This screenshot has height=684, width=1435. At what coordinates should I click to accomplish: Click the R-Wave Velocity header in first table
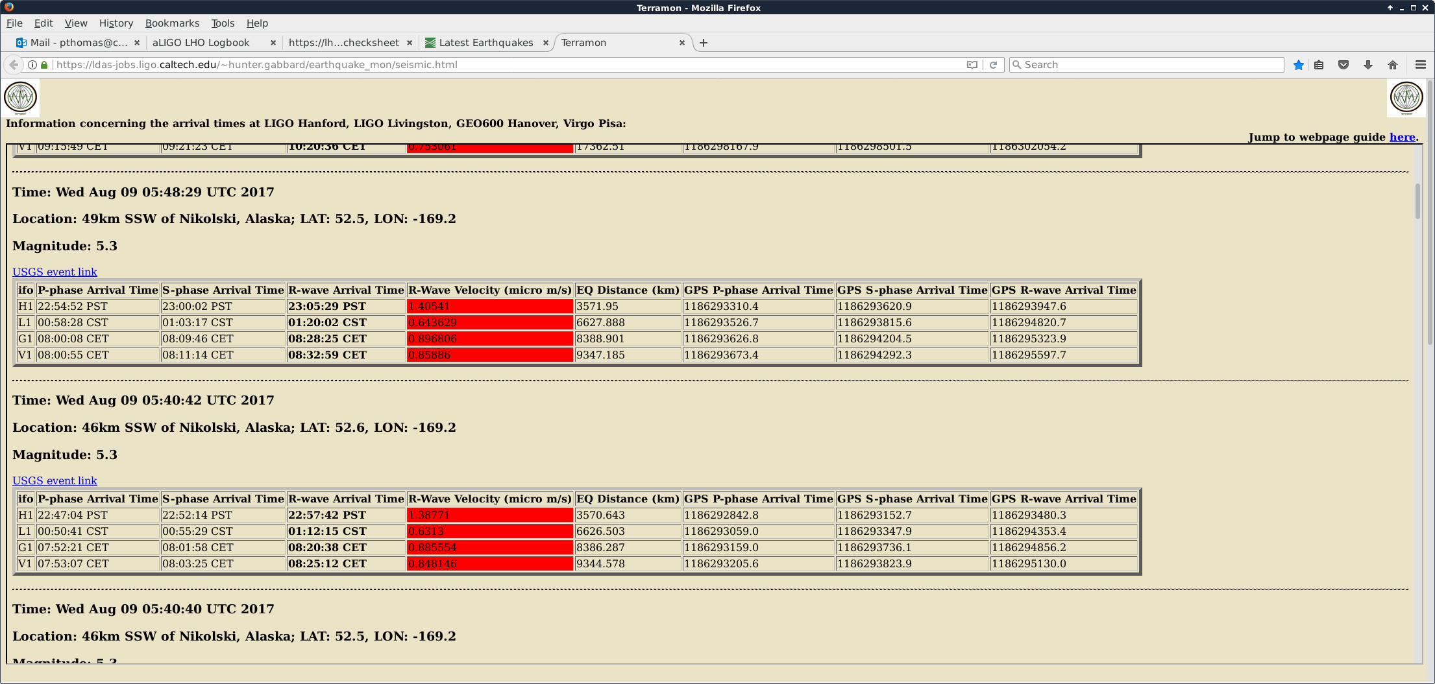[490, 290]
